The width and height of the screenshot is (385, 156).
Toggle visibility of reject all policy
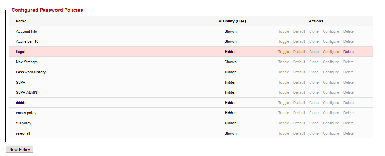pos(284,133)
